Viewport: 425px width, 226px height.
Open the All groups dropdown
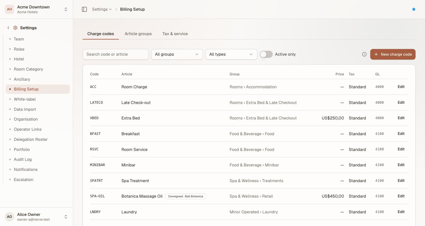point(177,54)
